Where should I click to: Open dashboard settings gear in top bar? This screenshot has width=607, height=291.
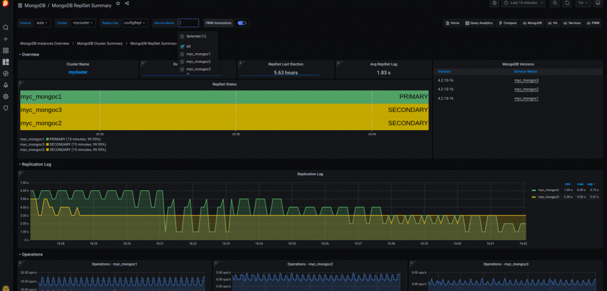[x=494, y=4]
